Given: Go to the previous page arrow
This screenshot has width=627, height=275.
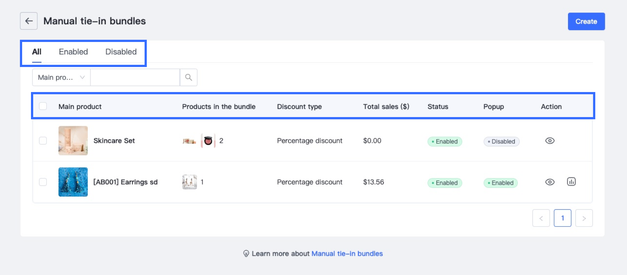Looking at the screenshot, I should point(541,218).
